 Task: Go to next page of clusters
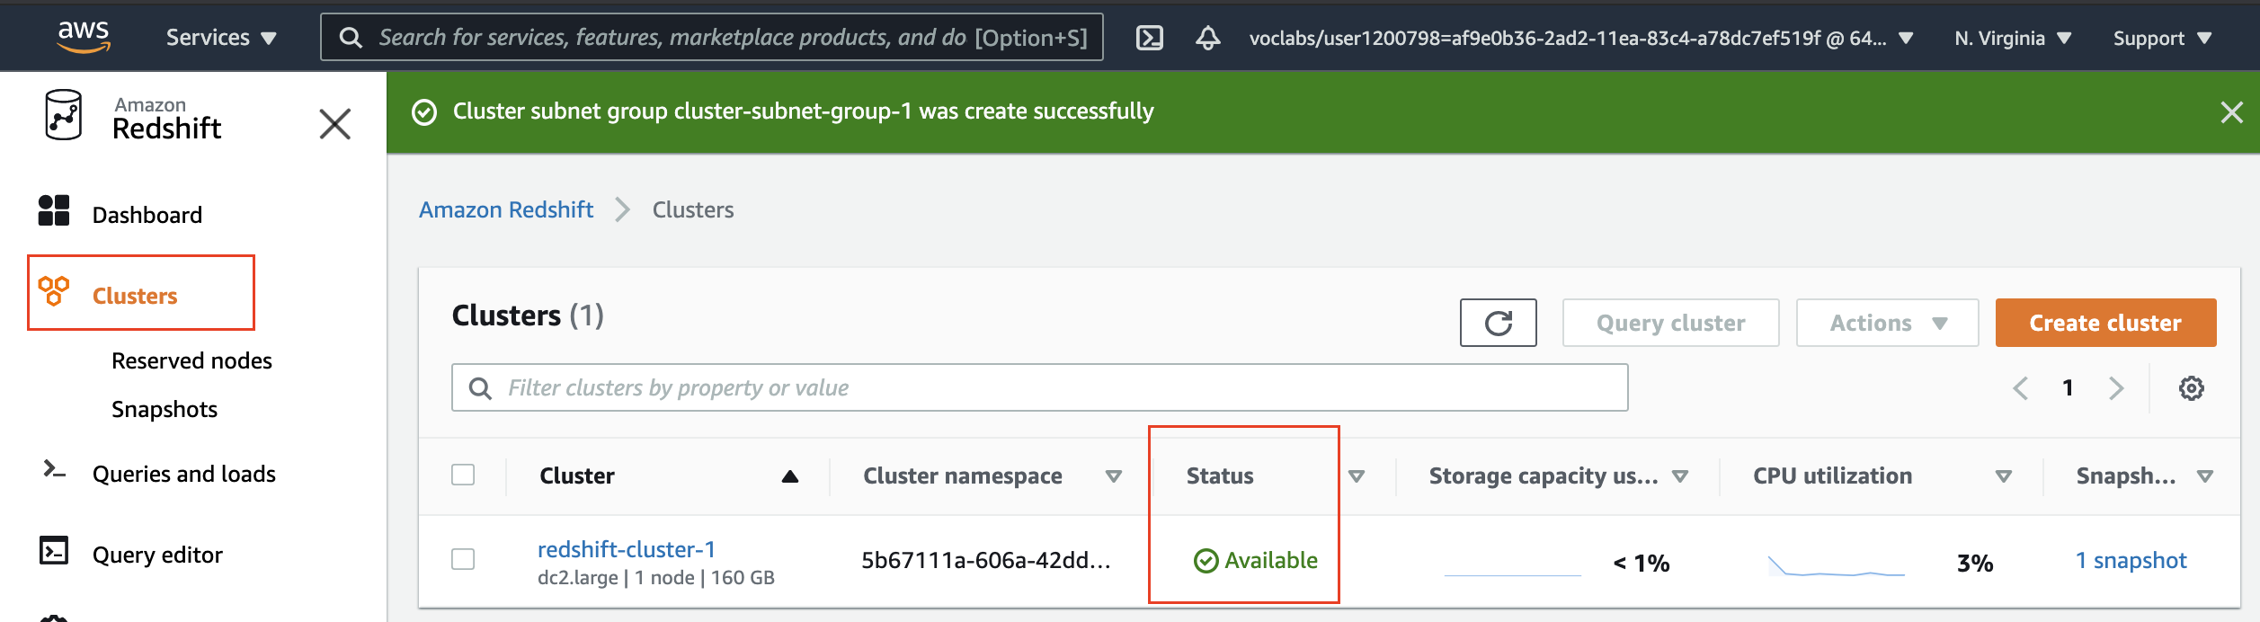pyautogui.click(x=2116, y=388)
